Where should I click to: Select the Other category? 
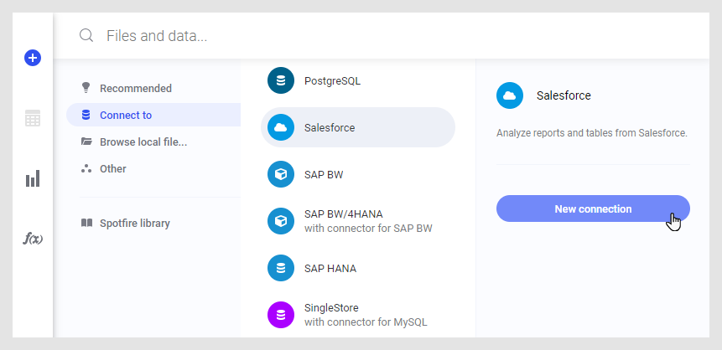tap(112, 168)
